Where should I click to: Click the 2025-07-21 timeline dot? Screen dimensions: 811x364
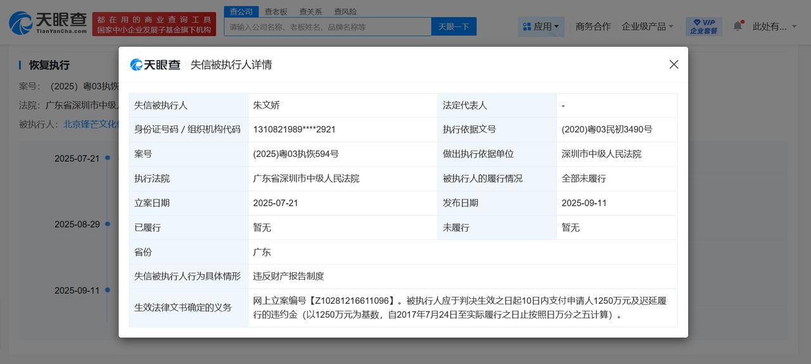[x=108, y=158]
